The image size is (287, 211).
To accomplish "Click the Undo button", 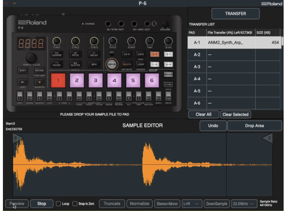I will 213,126.
